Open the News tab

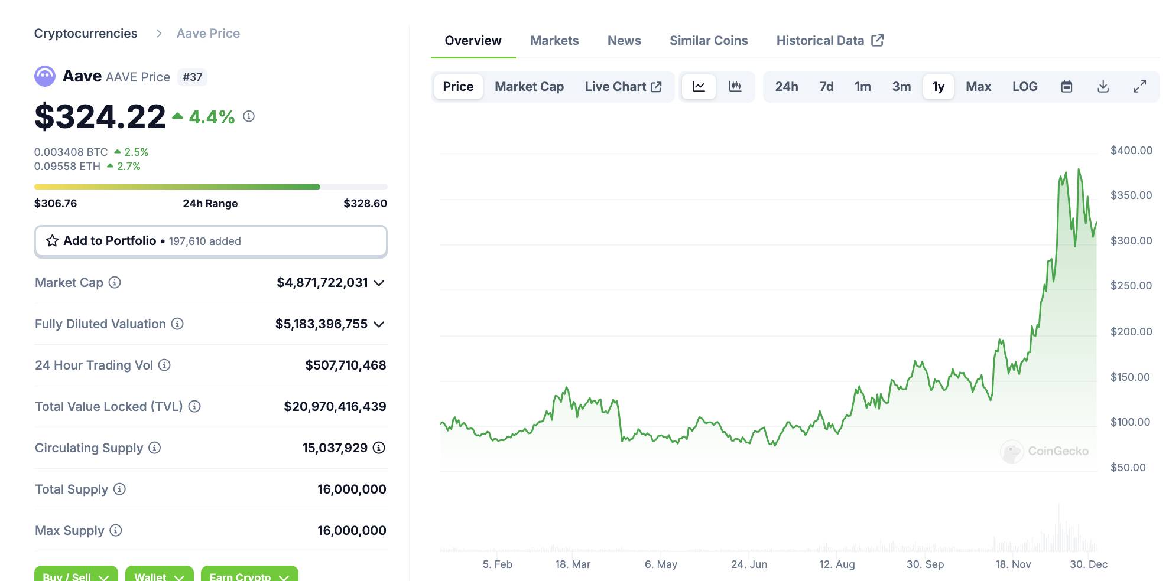(624, 41)
